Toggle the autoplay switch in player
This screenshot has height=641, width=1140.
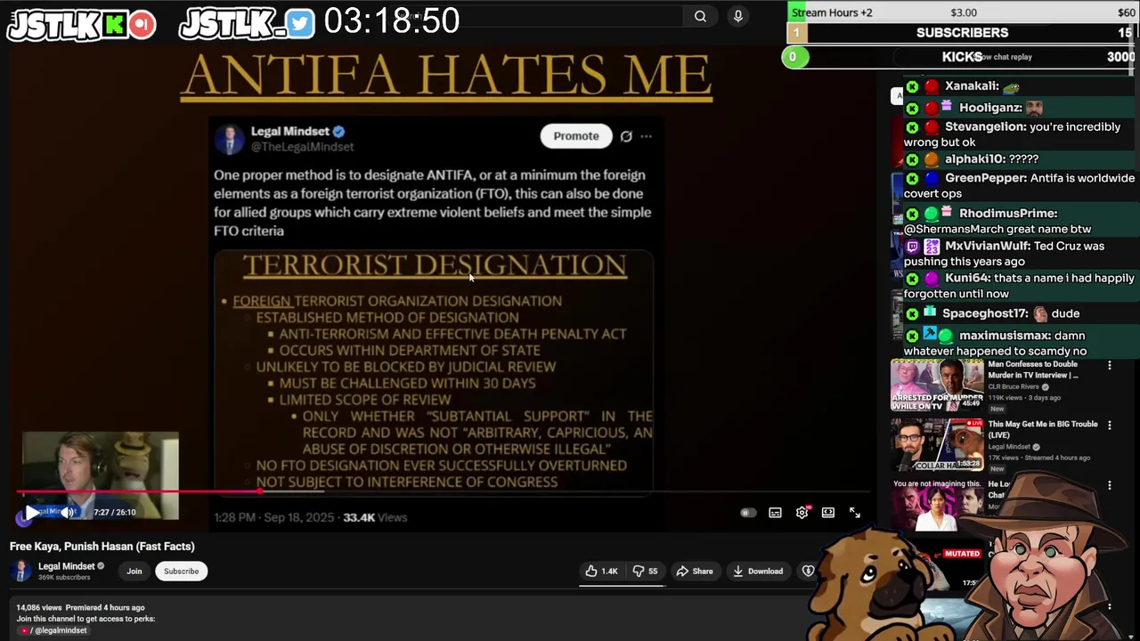[x=748, y=513]
